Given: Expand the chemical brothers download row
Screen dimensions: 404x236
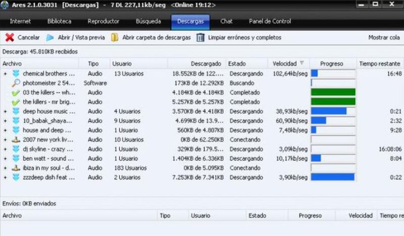Looking at the screenshot, I should point(5,74).
